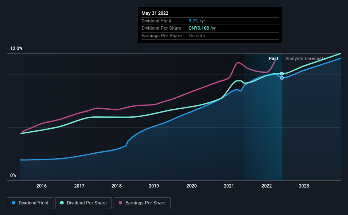Toggle the Dividend Yield legend item
Image resolution: width=348 pixels, height=215 pixels.
[x=30, y=203]
